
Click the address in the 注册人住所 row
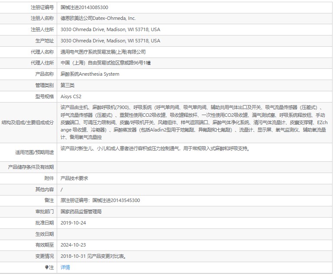[x=110, y=29]
